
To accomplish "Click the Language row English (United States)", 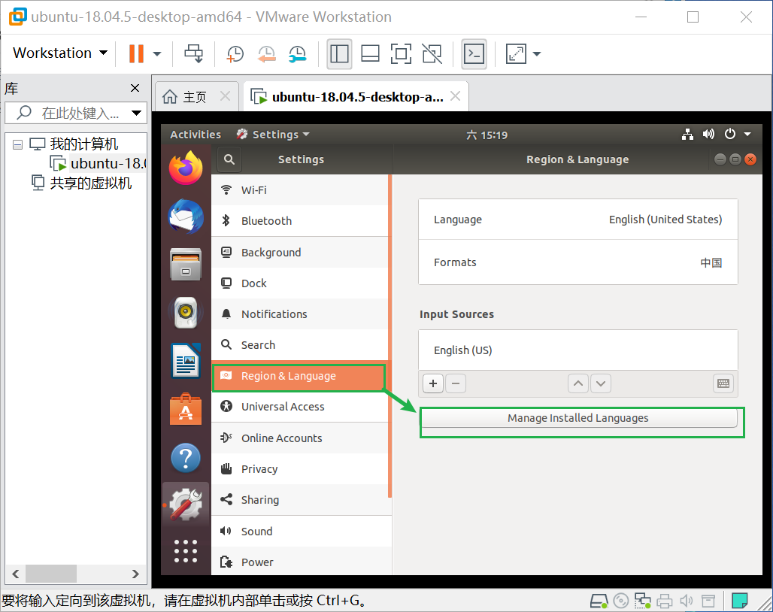I will (577, 220).
